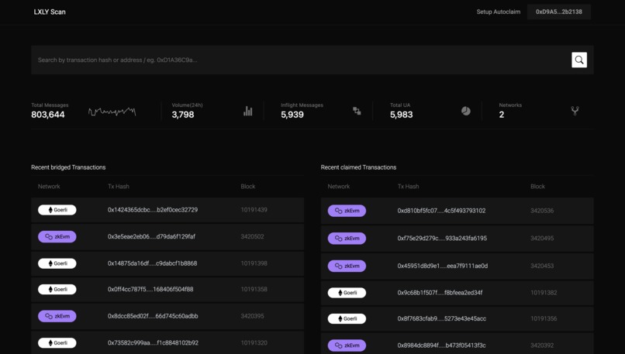Click the Goerli badge for tx 0x73582c999aa

pyautogui.click(x=57, y=343)
